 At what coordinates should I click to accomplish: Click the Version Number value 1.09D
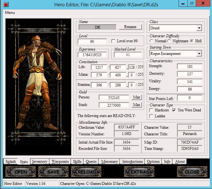[x=127, y=134]
